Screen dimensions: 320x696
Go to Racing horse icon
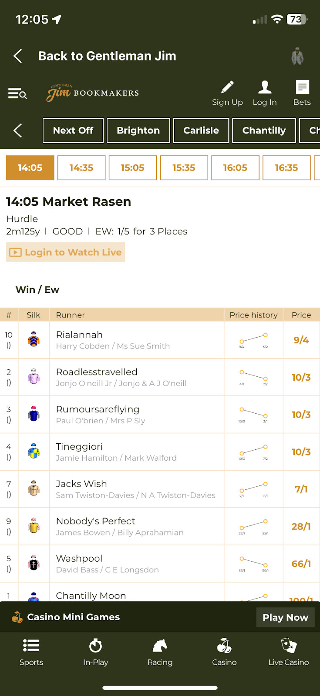point(160,652)
